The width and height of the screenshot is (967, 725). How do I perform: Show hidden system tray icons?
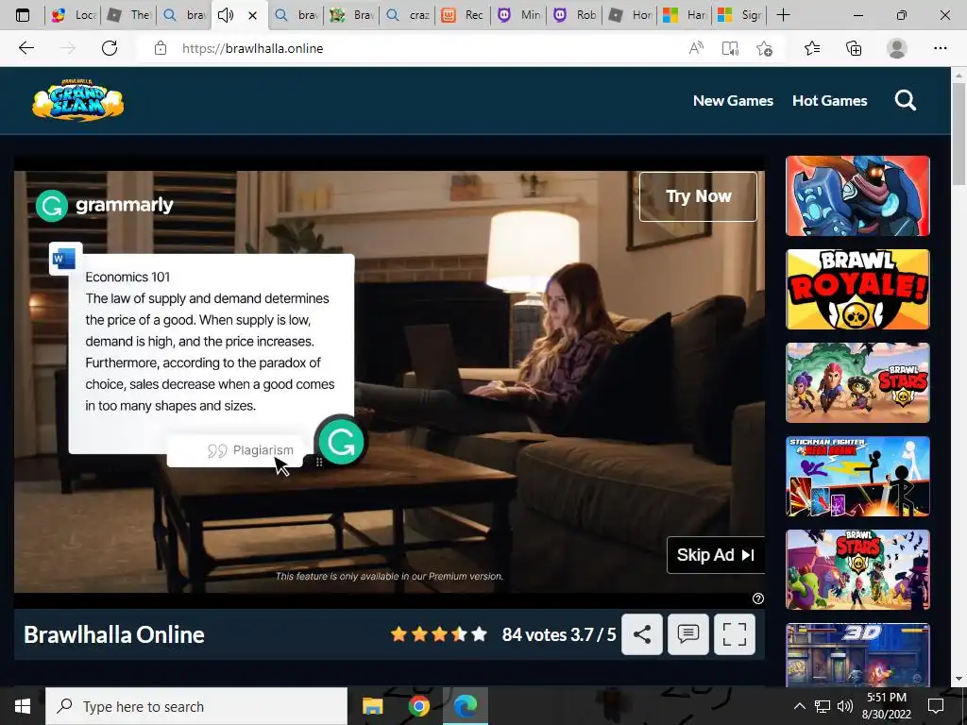(x=799, y=706)
